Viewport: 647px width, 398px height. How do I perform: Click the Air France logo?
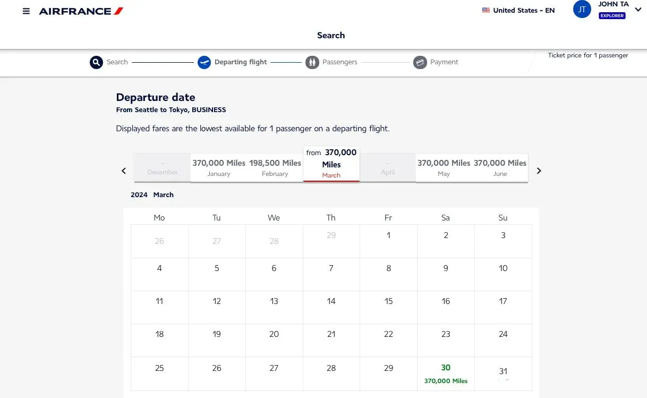(81, 11)
